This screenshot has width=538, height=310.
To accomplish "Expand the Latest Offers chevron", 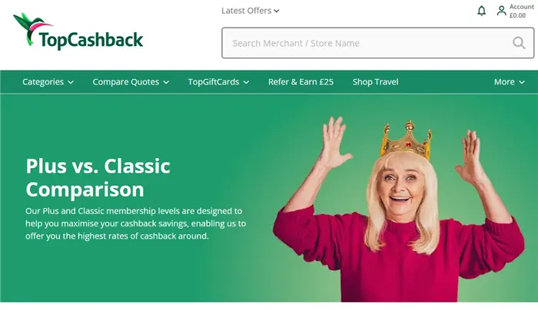I will [277, 11].
